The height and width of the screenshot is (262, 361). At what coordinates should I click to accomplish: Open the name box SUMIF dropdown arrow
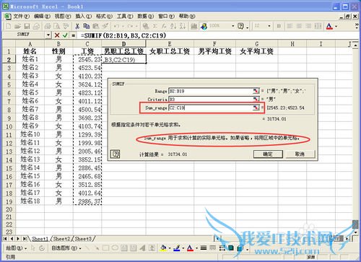pyautogui.click(x=48, y=35)
